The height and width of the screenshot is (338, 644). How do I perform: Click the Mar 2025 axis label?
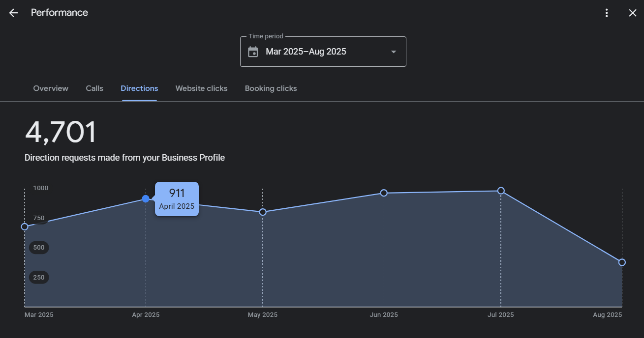coord(39,315)
